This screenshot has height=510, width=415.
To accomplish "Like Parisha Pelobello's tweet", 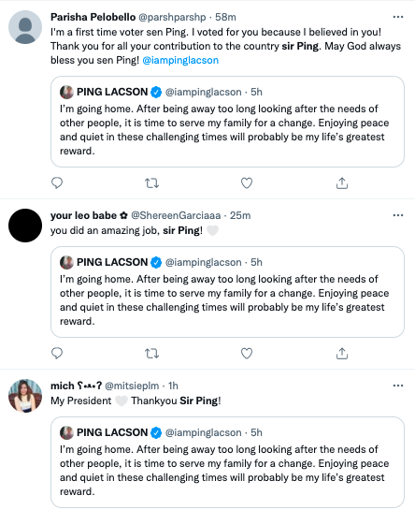I will [247, 183].
